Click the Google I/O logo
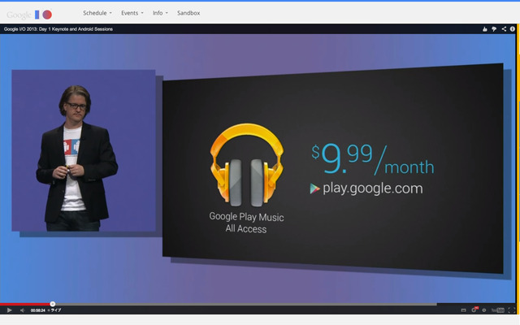Image resolution: width=520 pixels, height=325 pixels. [29, 15]
